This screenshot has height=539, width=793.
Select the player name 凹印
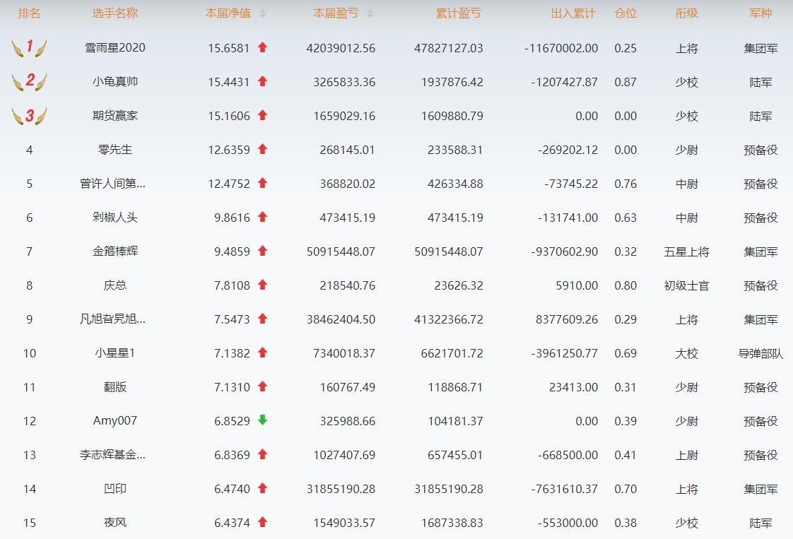[114, 489]
